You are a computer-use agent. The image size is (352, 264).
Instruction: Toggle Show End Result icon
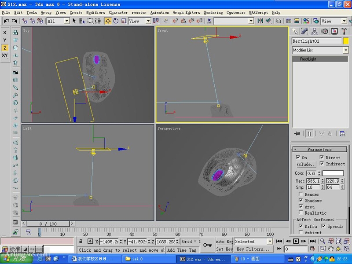point(310,134)
